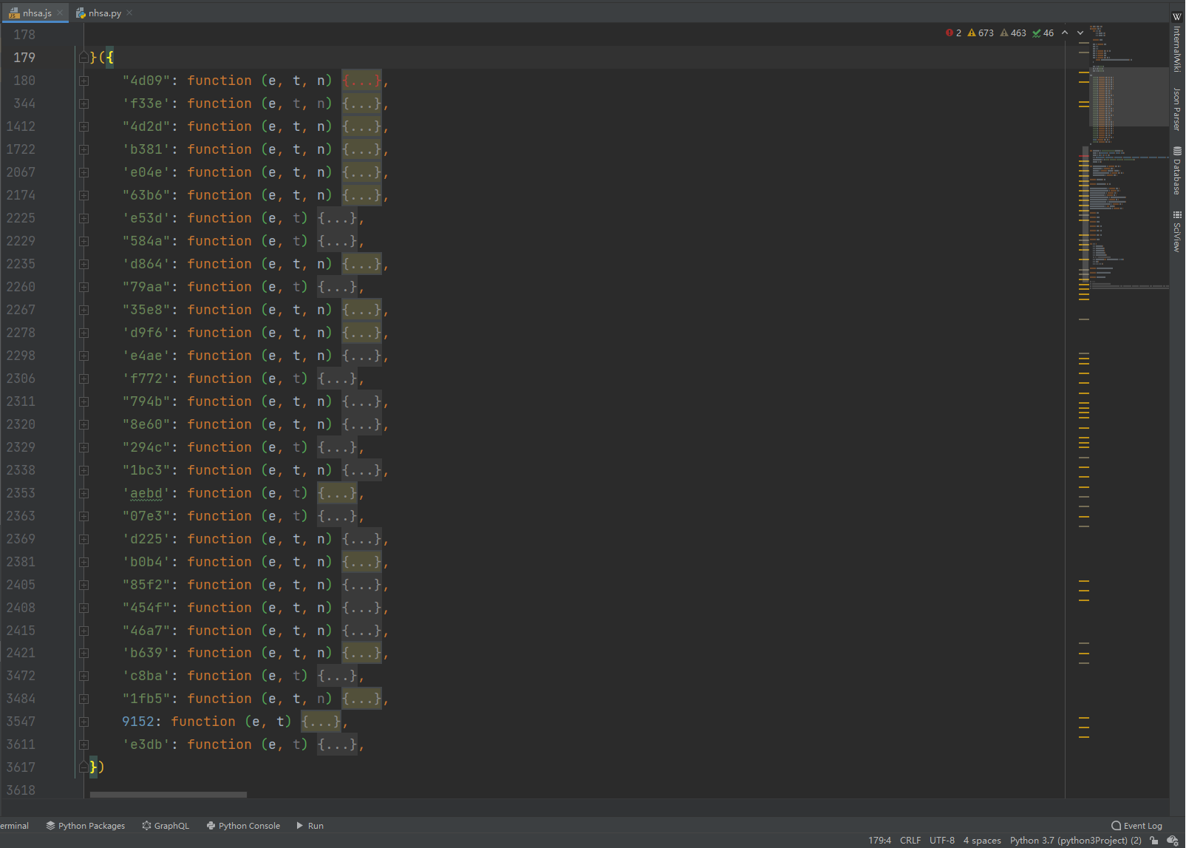This screenshot has height=848, width=1186.
Task: Expand the folded 'b639' function
Action: point(84,653)
